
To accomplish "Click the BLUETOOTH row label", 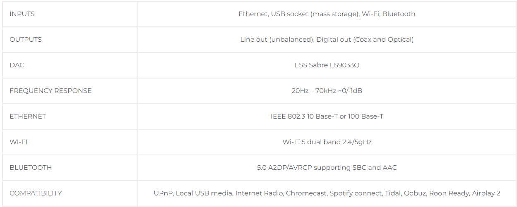I will pyautogui.click(x=31, y=168).
